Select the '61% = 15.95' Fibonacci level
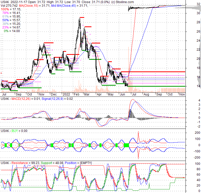Viewport: 201px width, 193px height. pyautogui.click(x=11, y=16)
